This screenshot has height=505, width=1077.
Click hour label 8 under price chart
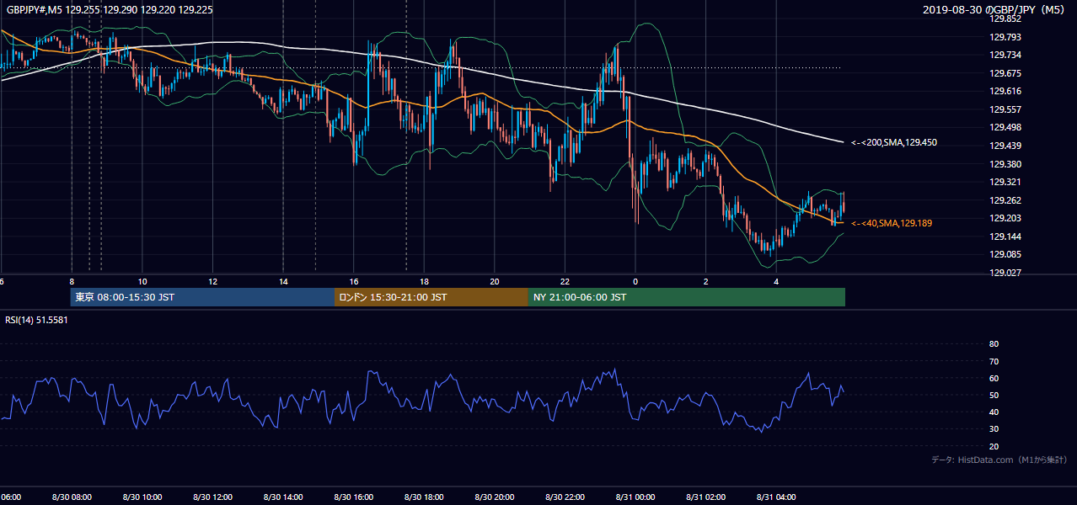coord(72,281)
